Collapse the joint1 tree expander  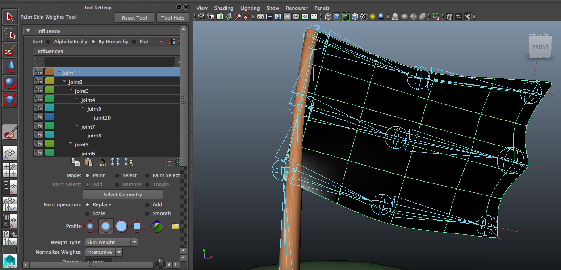point(58,71)
